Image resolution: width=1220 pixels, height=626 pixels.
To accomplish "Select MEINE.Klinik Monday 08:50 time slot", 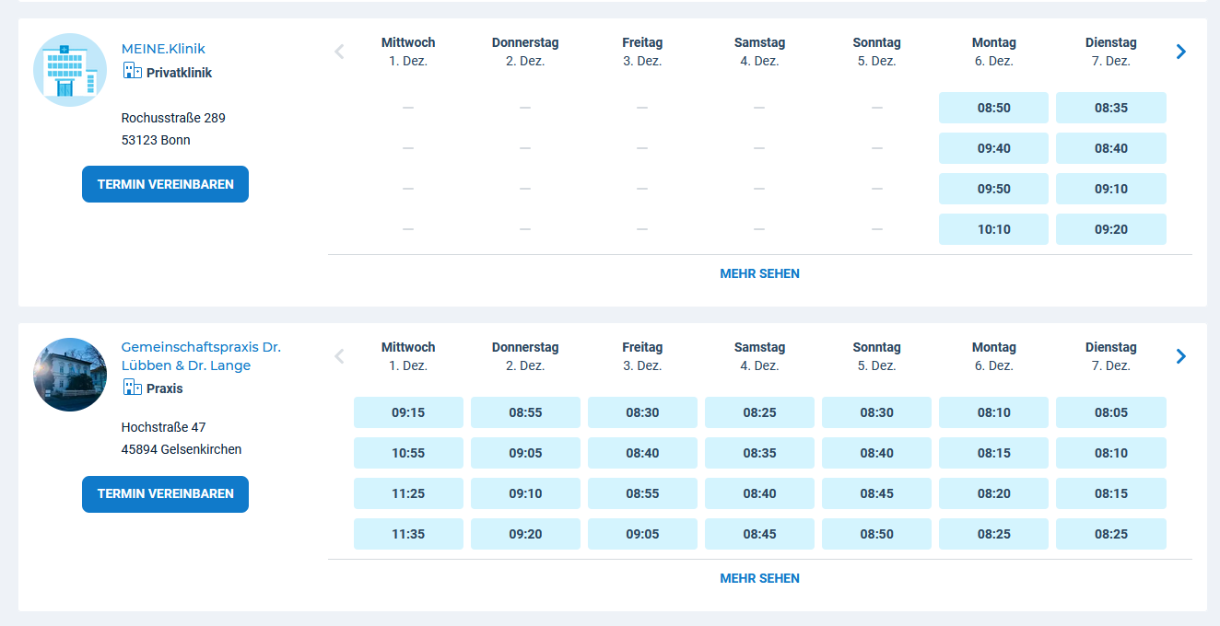I will point(993,108).
